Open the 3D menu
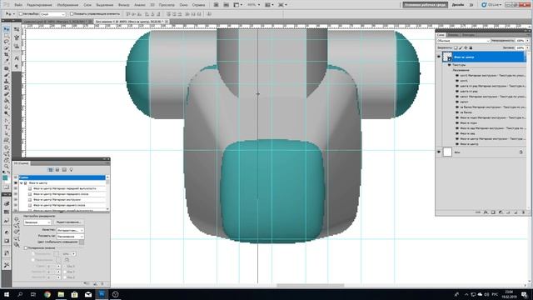 coord(152,5)
